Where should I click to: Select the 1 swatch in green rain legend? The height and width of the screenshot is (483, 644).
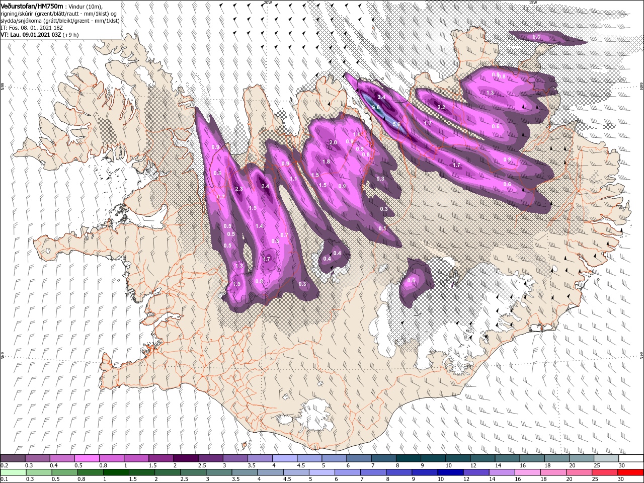coord(116,472)
